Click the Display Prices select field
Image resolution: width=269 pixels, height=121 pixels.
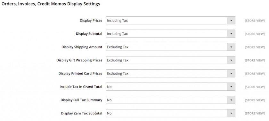pos(170,21)
